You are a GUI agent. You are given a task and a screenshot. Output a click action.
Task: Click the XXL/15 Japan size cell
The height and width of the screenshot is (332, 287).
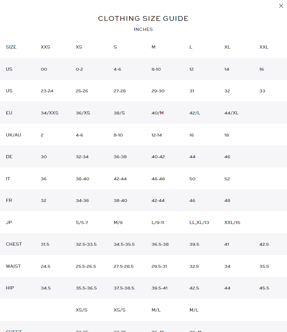point(232,222)
